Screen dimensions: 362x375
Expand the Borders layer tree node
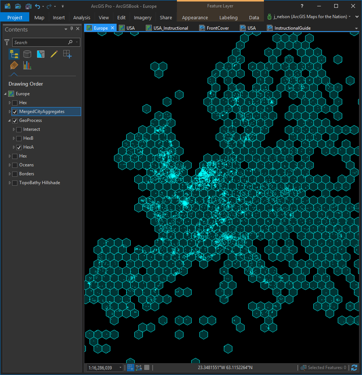(x=10, y=174)
